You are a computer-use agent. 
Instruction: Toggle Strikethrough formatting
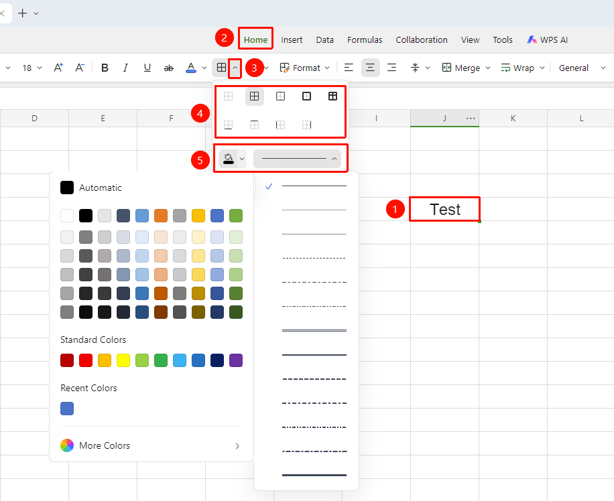click(x=169, y=68)
